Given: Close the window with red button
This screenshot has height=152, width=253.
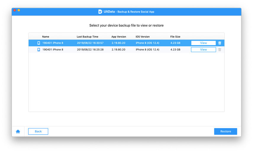Looking at the screenshot, I should tap(15, 10).
